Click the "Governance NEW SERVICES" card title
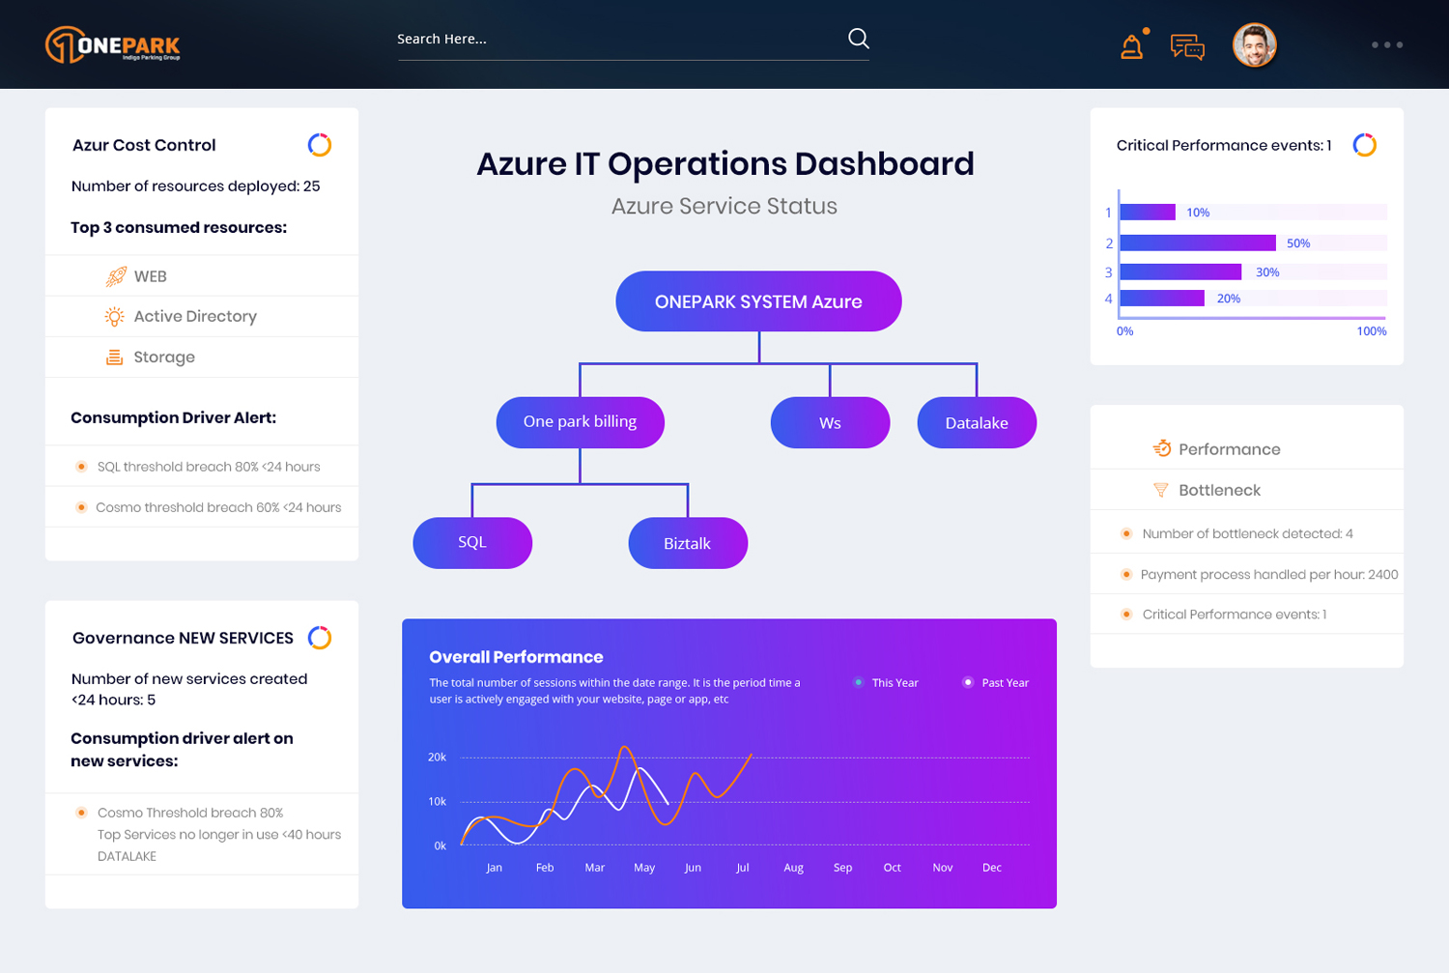The width and height of the screenshot is (1449, 973). pyautogui.click(x=183, y=638)
